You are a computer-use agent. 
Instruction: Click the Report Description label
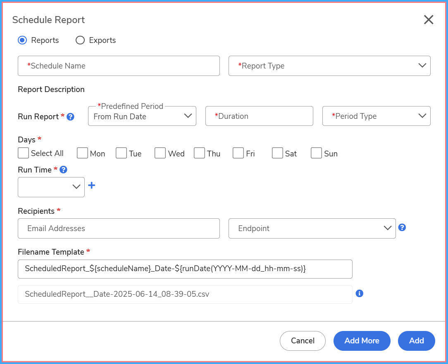click(51, 90)
